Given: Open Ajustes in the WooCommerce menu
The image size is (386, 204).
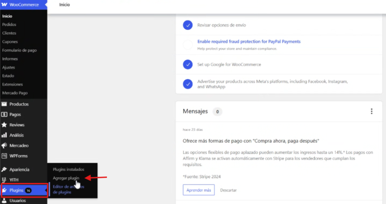Looking at the screenshot, I should 8,67.
